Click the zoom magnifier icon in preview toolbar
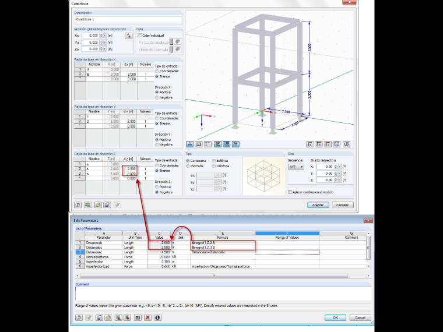 [347, 144]
